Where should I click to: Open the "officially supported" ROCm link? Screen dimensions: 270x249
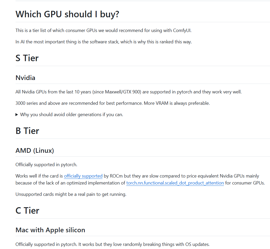point(83,176)
